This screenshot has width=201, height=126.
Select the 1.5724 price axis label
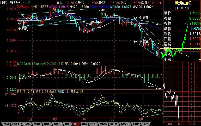[12, 30]
